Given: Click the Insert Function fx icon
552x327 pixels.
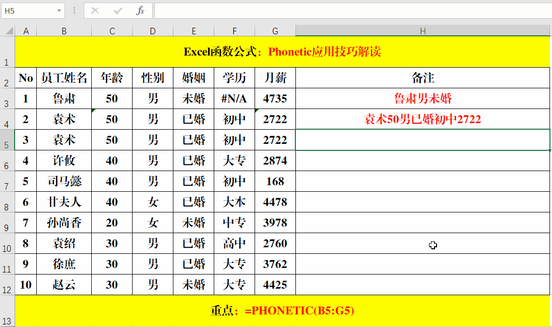Looking at the screenshot, I should (140, 11).
